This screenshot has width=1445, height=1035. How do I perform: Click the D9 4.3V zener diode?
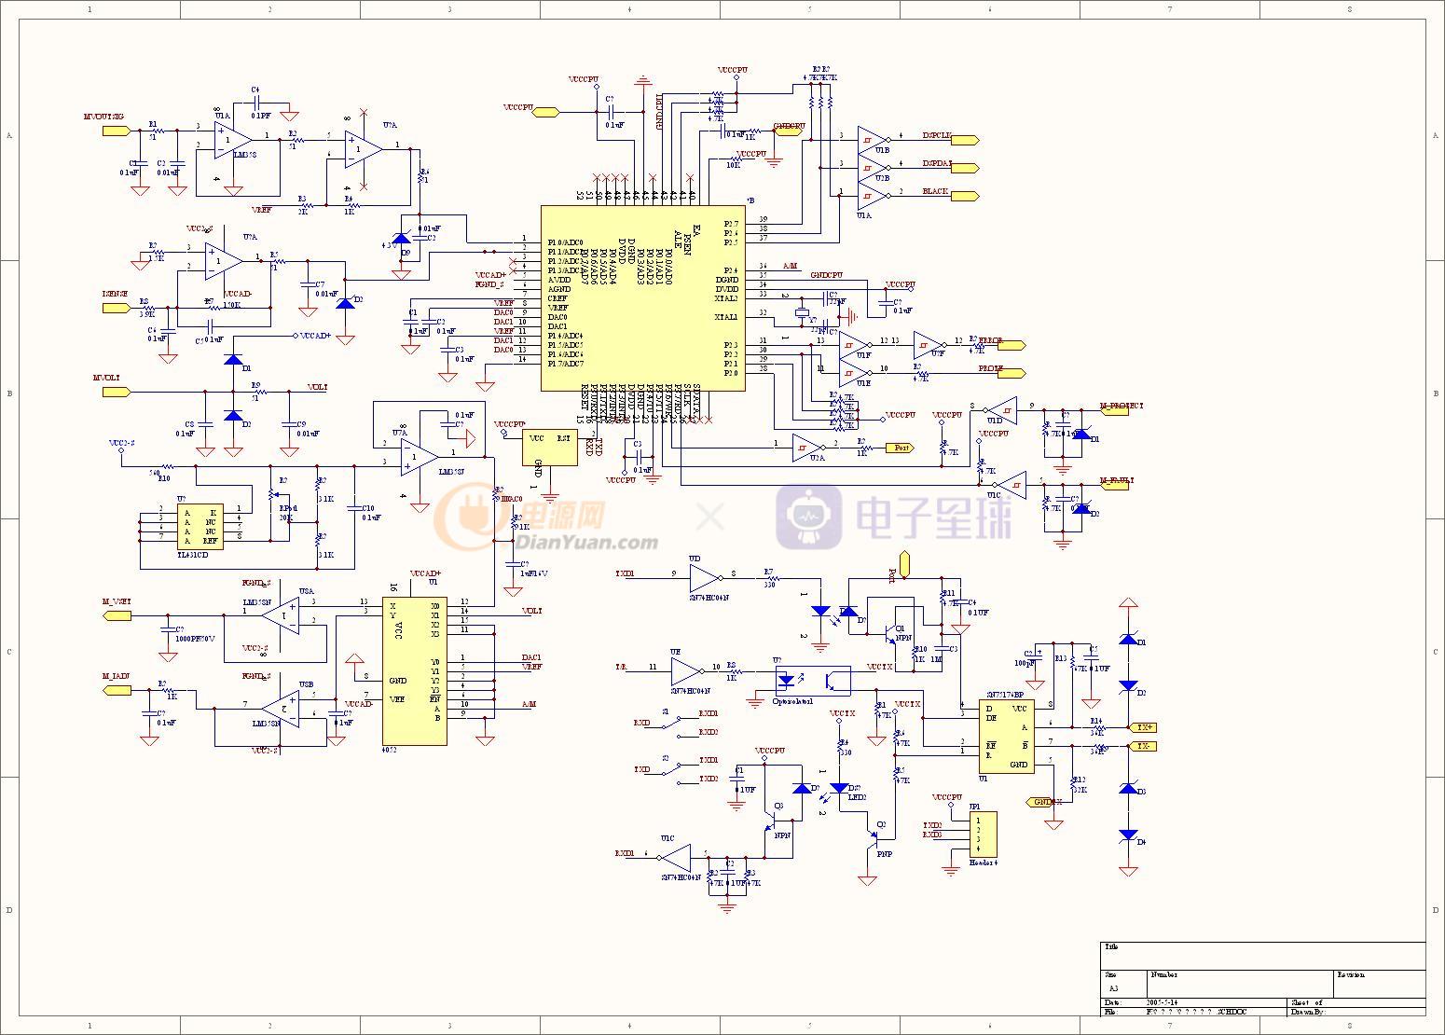[x=402, y=239]
